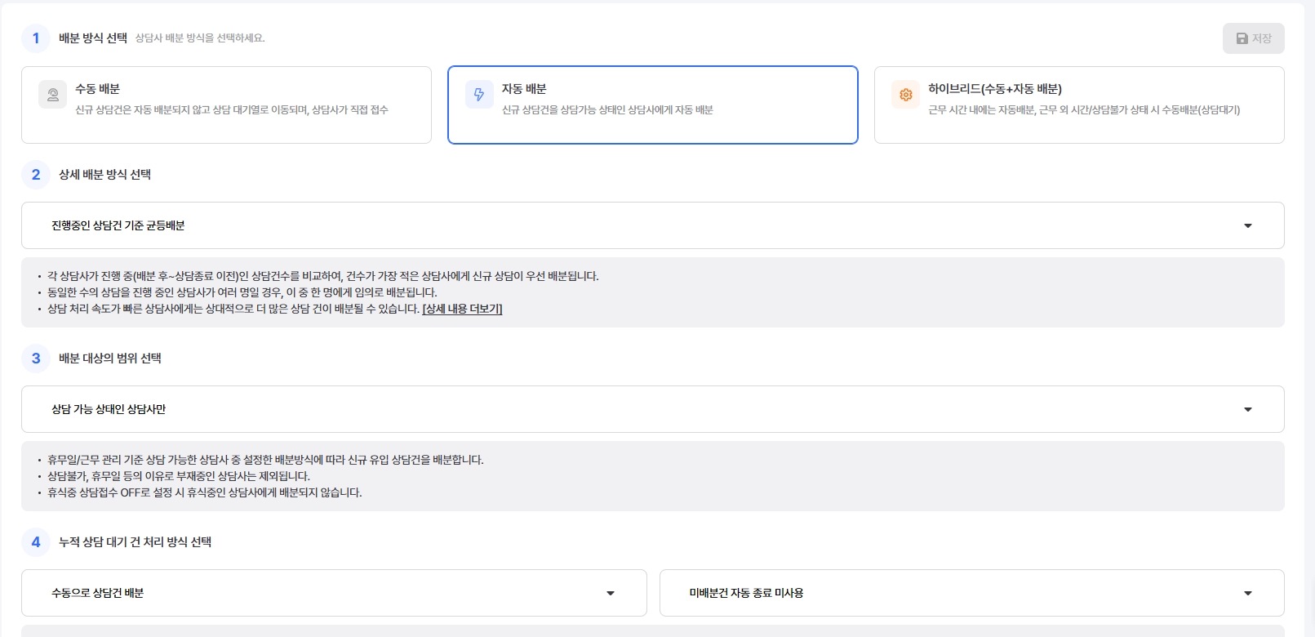
Task: Select the 수동 배분 option card
Action: 226,105
